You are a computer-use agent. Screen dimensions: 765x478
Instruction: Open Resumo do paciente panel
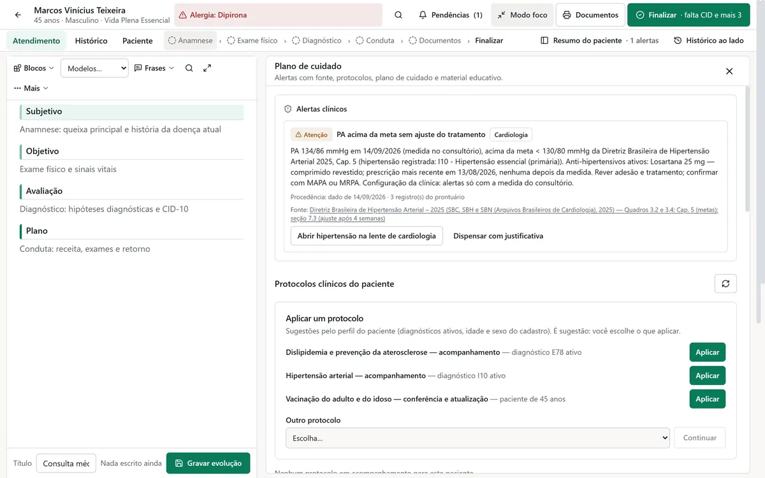pos(599,40)
